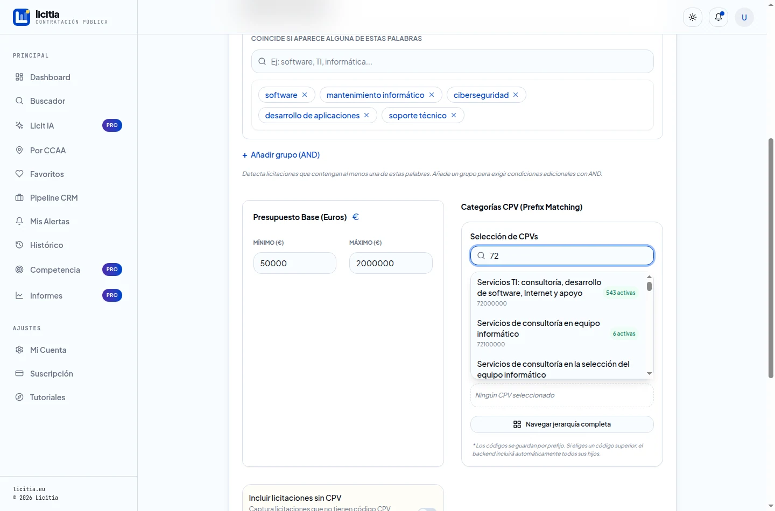Click Ningún CPV seleccionado placeholder box
This screenshot has height=511, width=775.
562,395
